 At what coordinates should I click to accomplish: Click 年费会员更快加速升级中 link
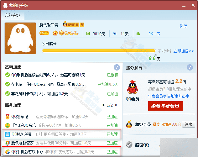click(x=169, y=96)
